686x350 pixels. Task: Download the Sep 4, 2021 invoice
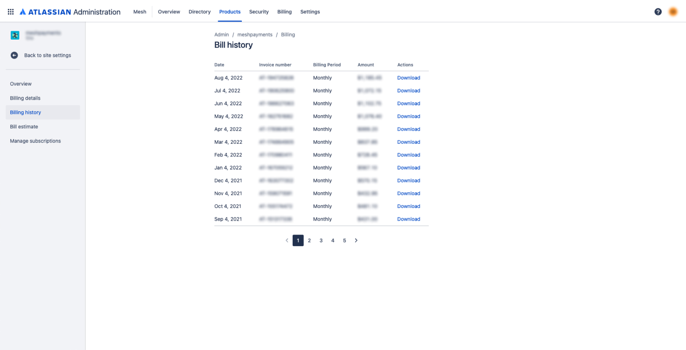[x=408, y=219]
